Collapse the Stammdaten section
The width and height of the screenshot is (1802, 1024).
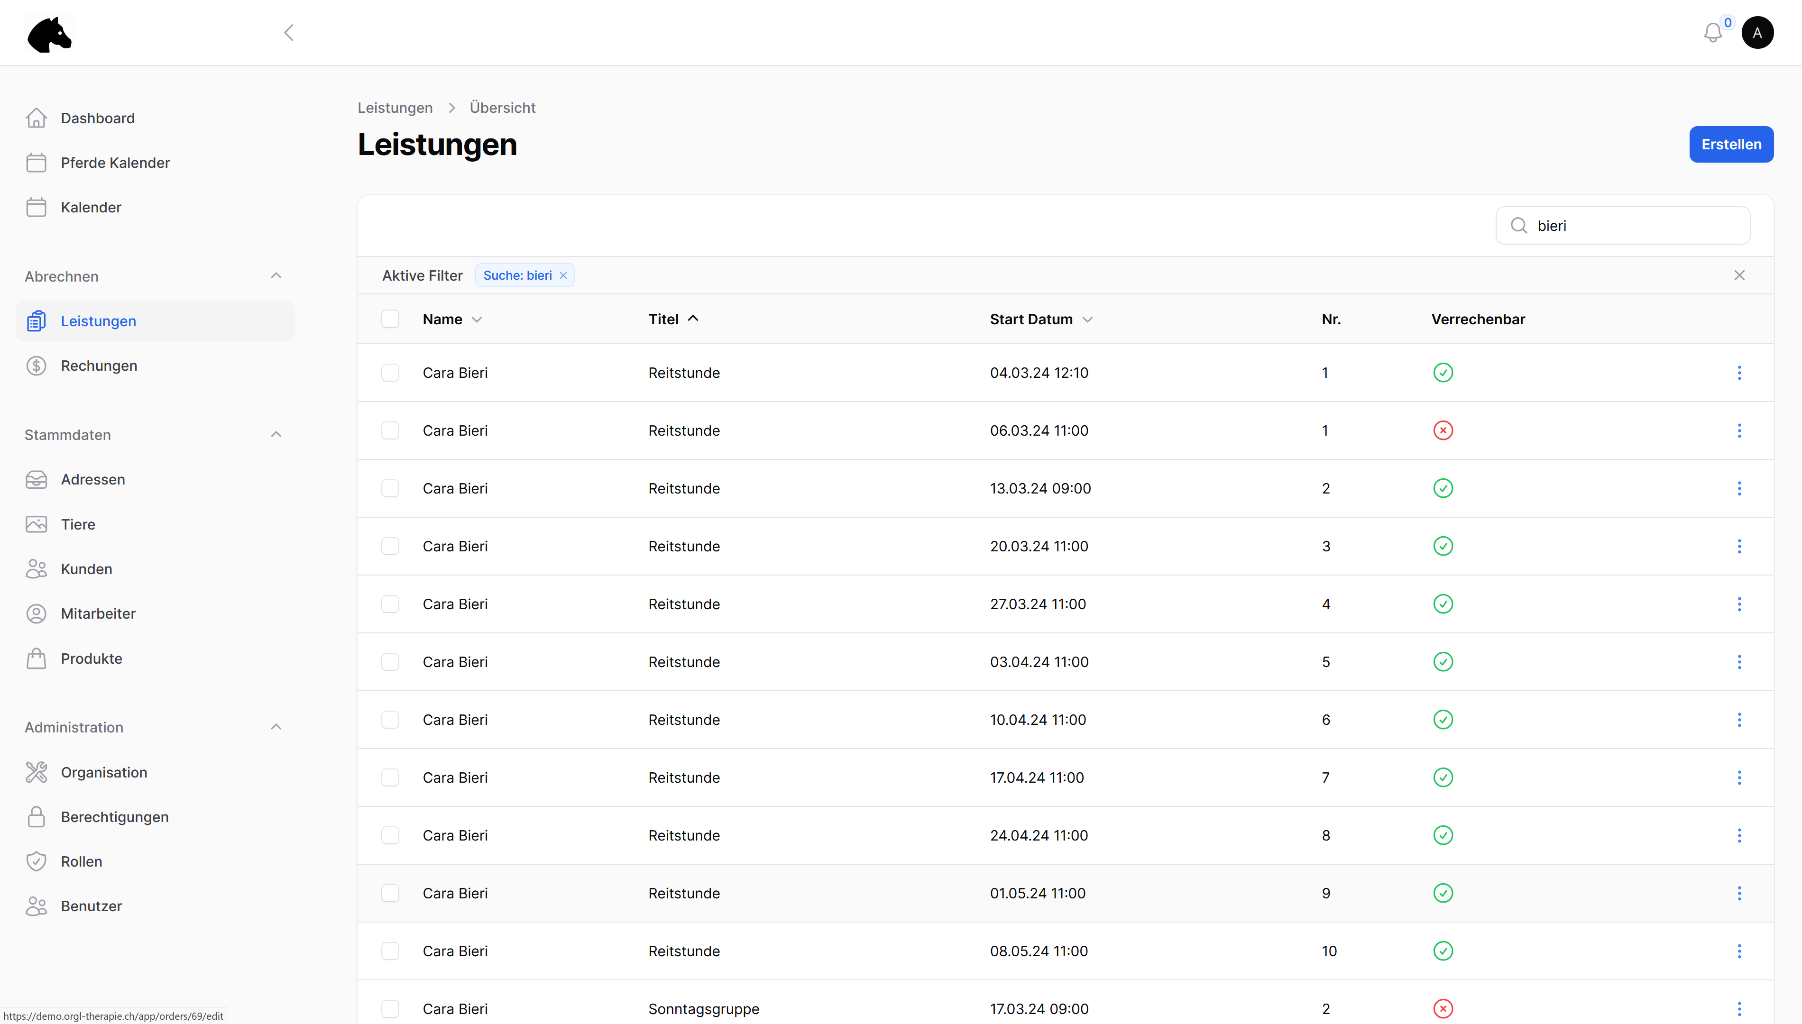(276, 435)
